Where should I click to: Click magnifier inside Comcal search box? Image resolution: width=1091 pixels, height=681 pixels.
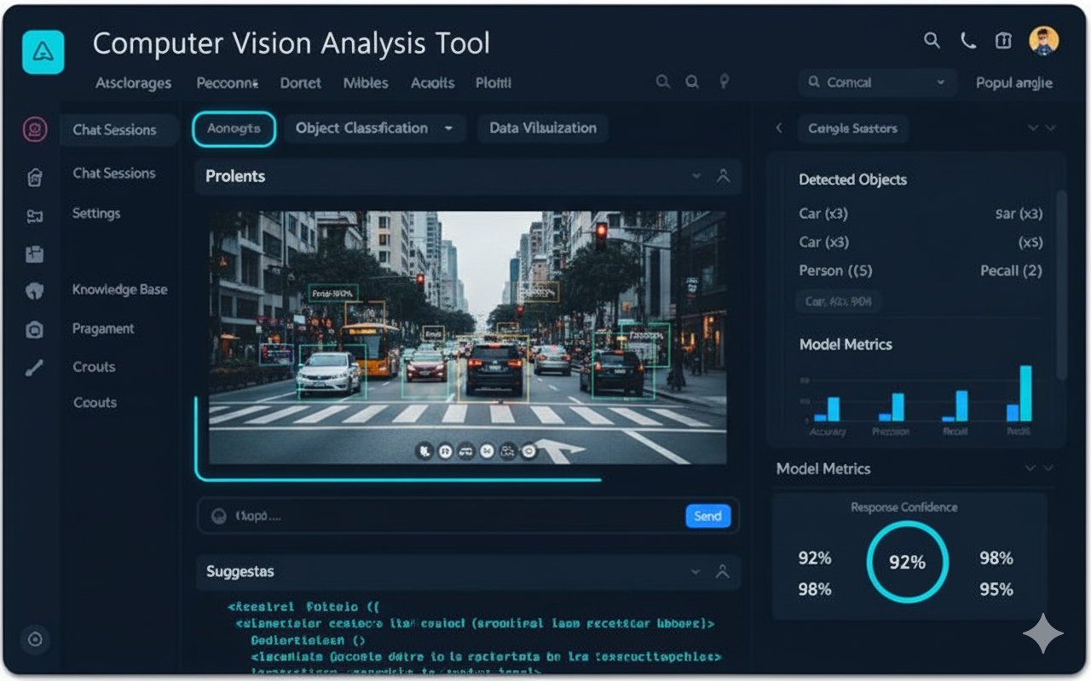pyautogui.click(x=815, y=83)
